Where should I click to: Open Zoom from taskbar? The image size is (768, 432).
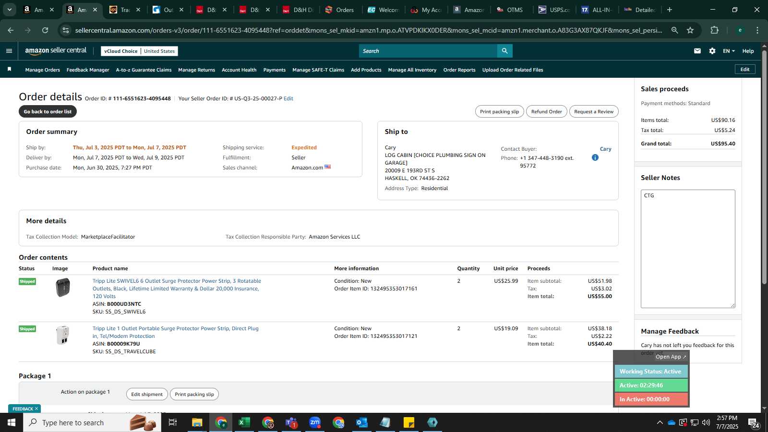(x=315, y=422)
